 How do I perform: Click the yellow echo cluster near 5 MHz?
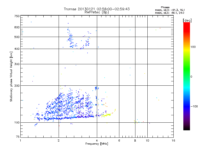[106, 115]
